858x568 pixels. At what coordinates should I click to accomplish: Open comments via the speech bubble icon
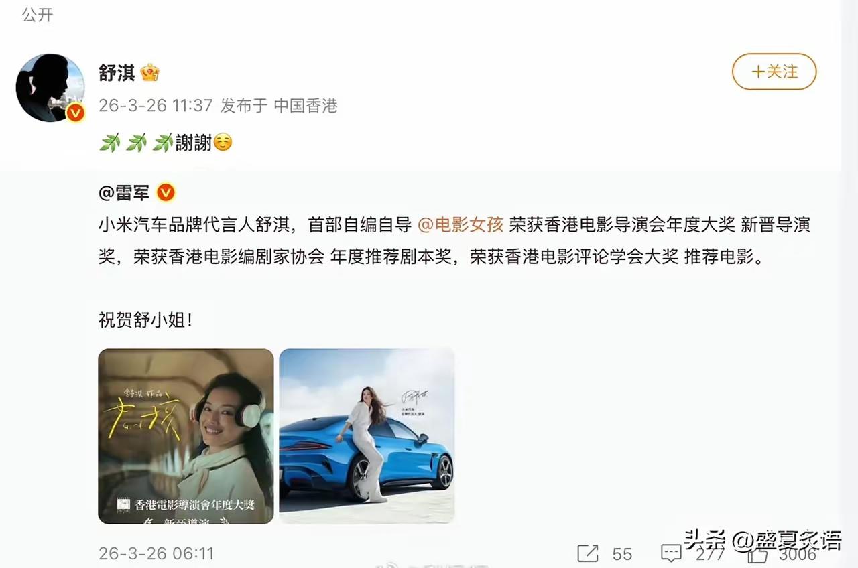coord(671,553)
